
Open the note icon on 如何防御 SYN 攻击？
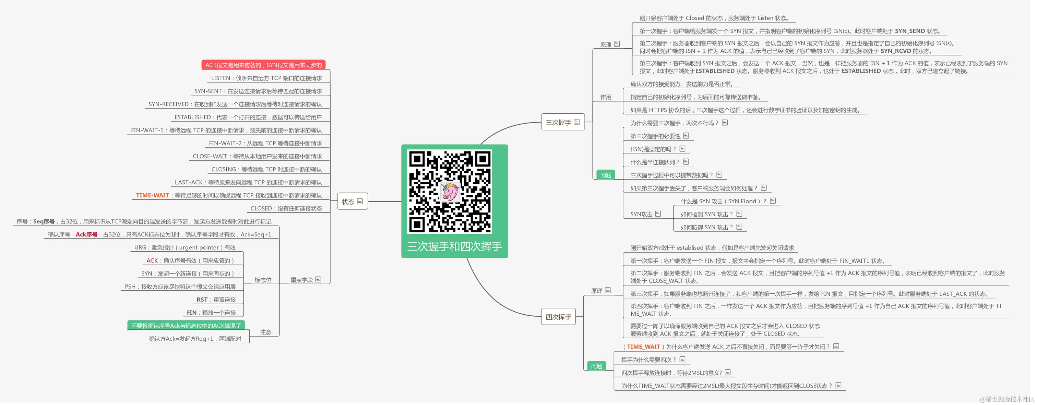click(x=739, y=227)
